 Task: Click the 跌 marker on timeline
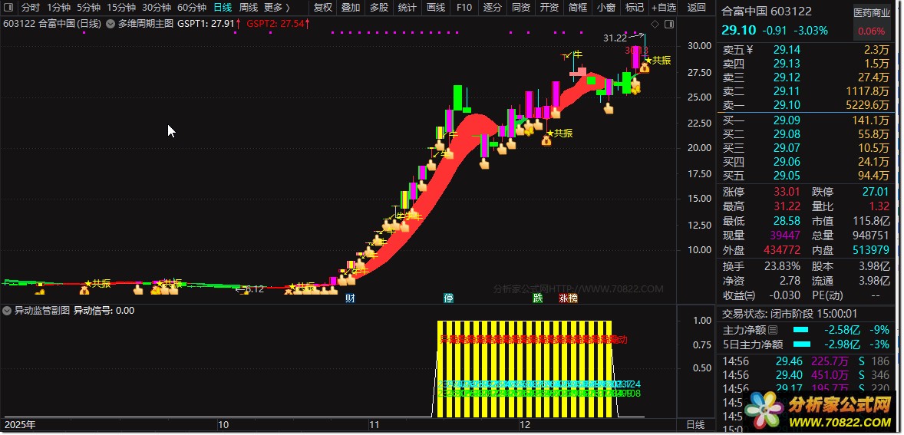pyautogui.click(x=538, y=298)
